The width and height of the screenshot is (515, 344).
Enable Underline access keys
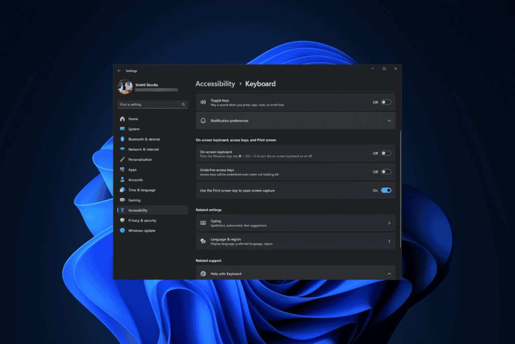[386, 171]
